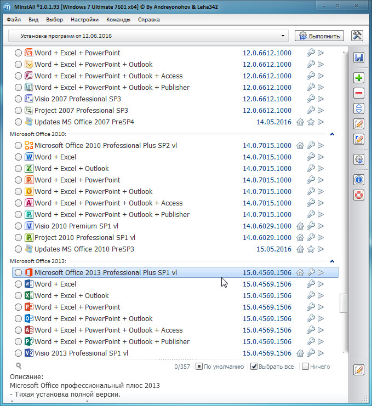Click key icon for Visio 2007 Professional SP3
Image resolution: width=372 pixels, height=406 pixels.
point(311,99)
